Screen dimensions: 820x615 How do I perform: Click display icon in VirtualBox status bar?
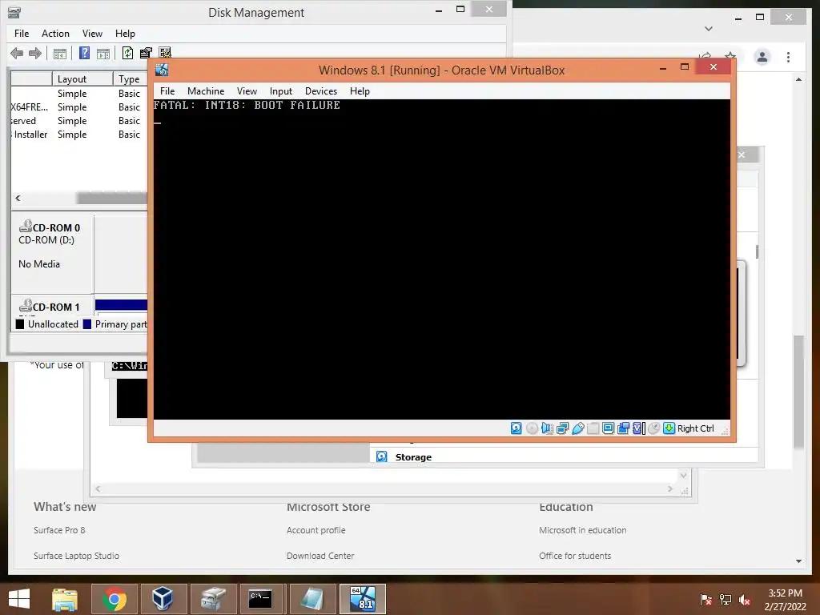click(608, 428)
